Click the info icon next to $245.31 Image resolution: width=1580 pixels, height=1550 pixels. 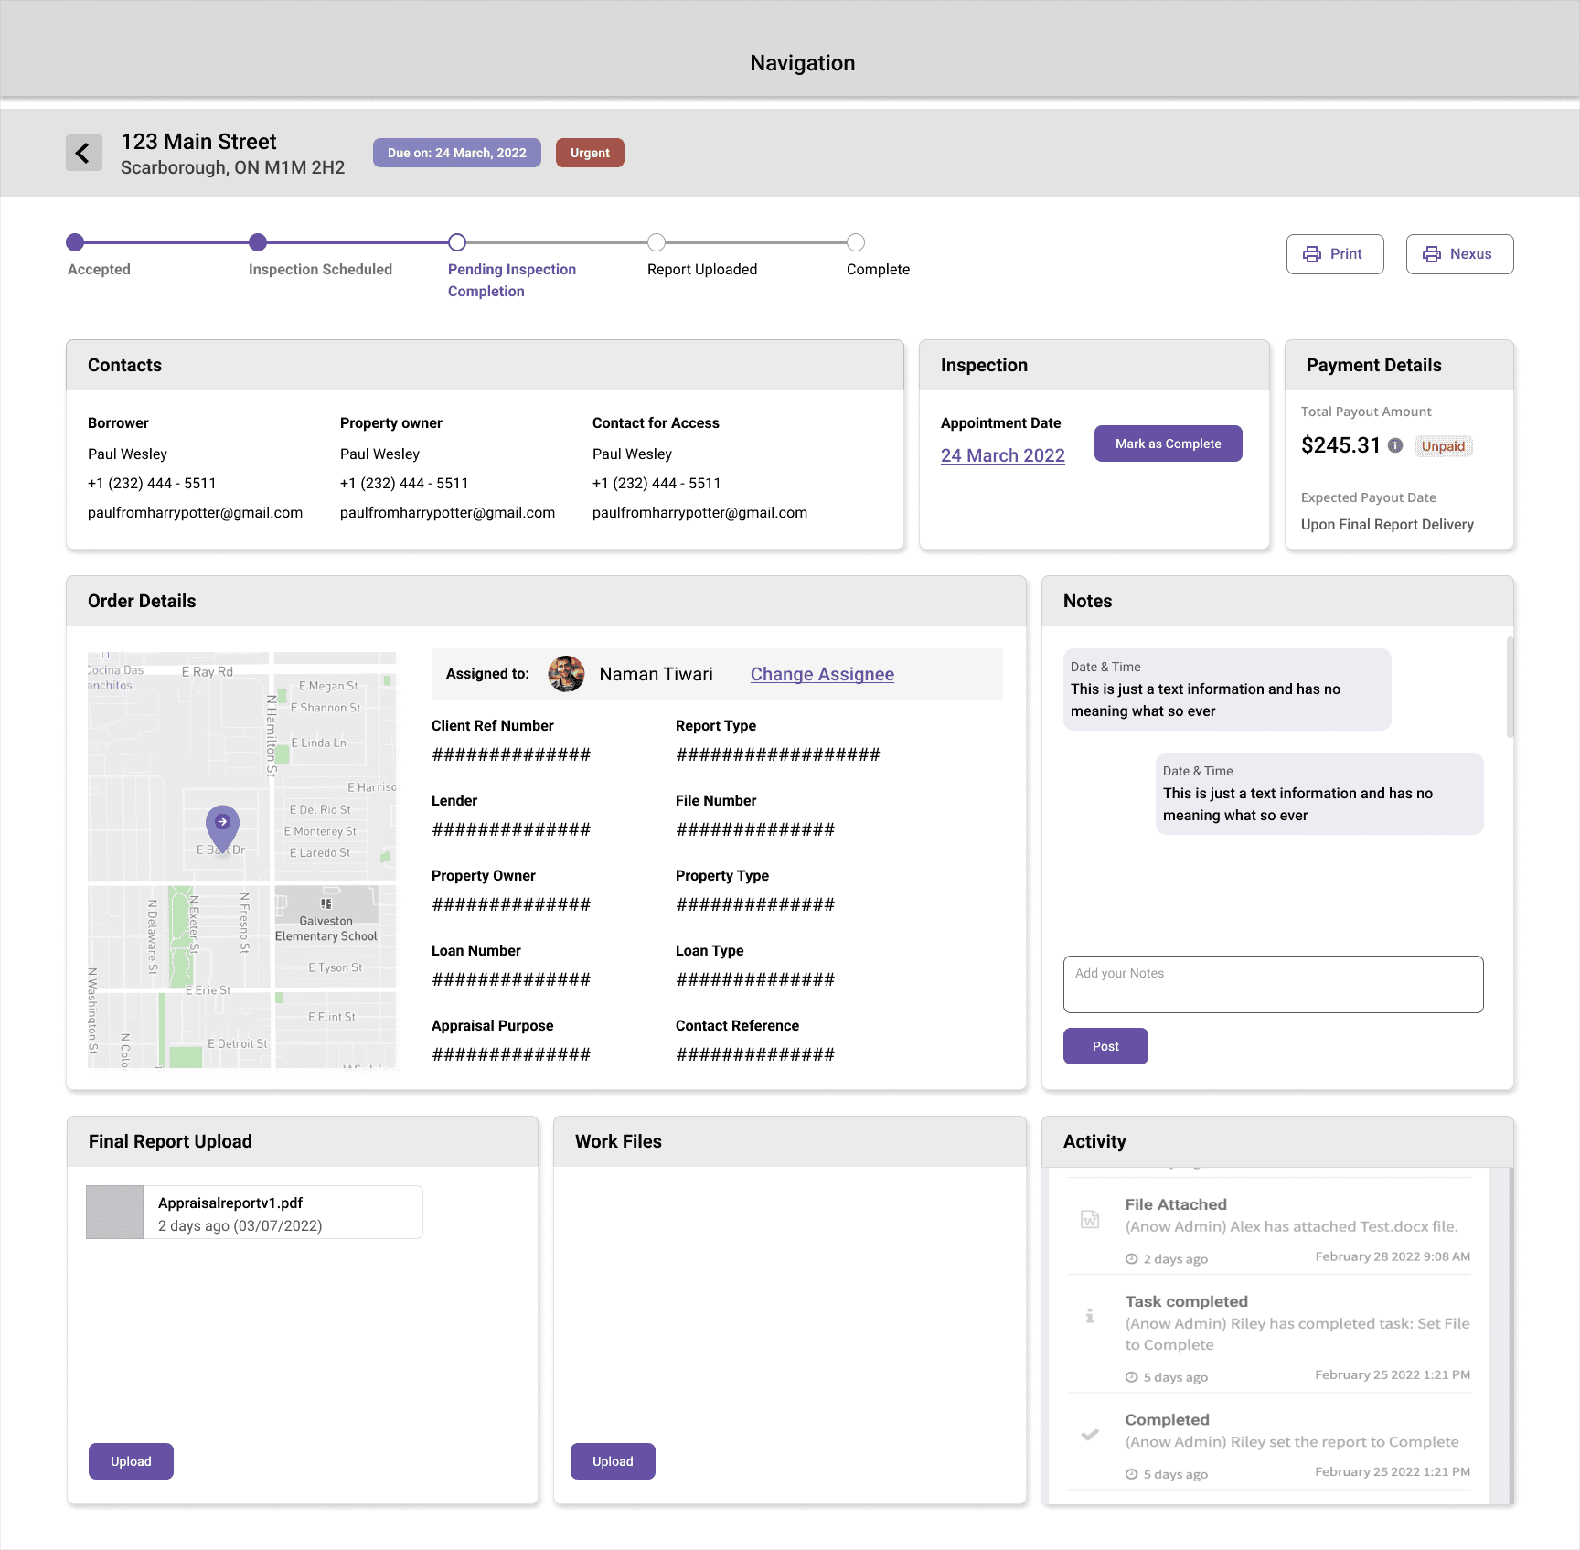tap(1394, 446)
